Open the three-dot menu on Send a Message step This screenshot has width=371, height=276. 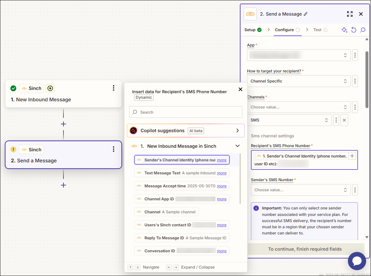(x=113, y=149)
